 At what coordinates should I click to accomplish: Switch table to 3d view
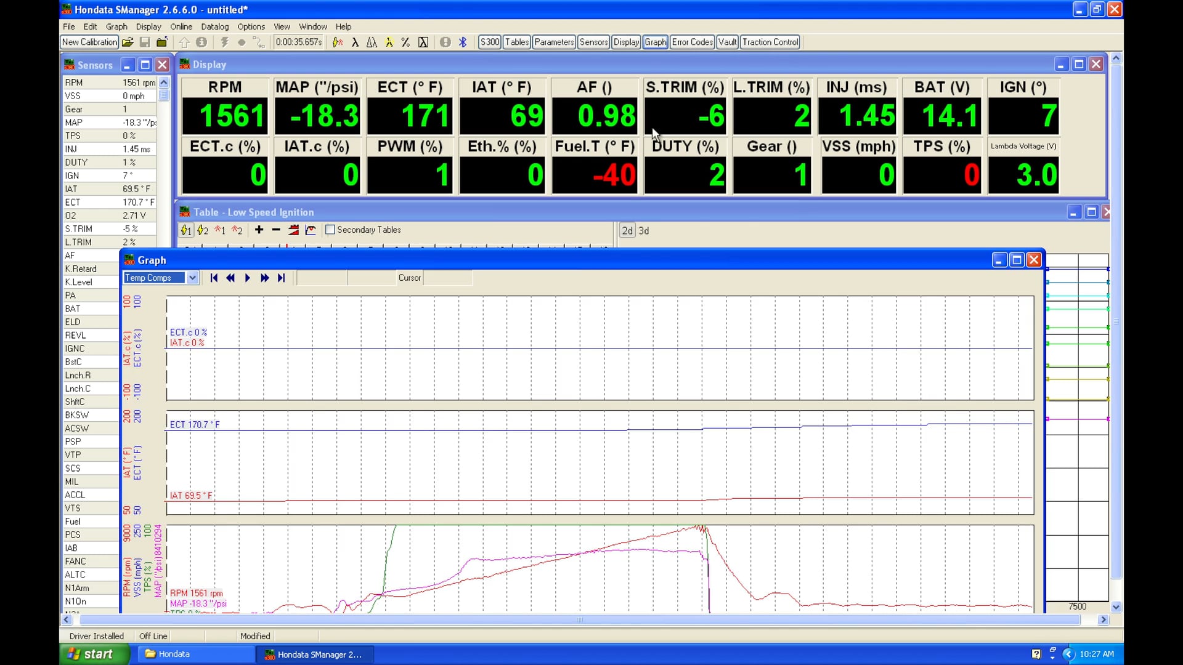643,231
